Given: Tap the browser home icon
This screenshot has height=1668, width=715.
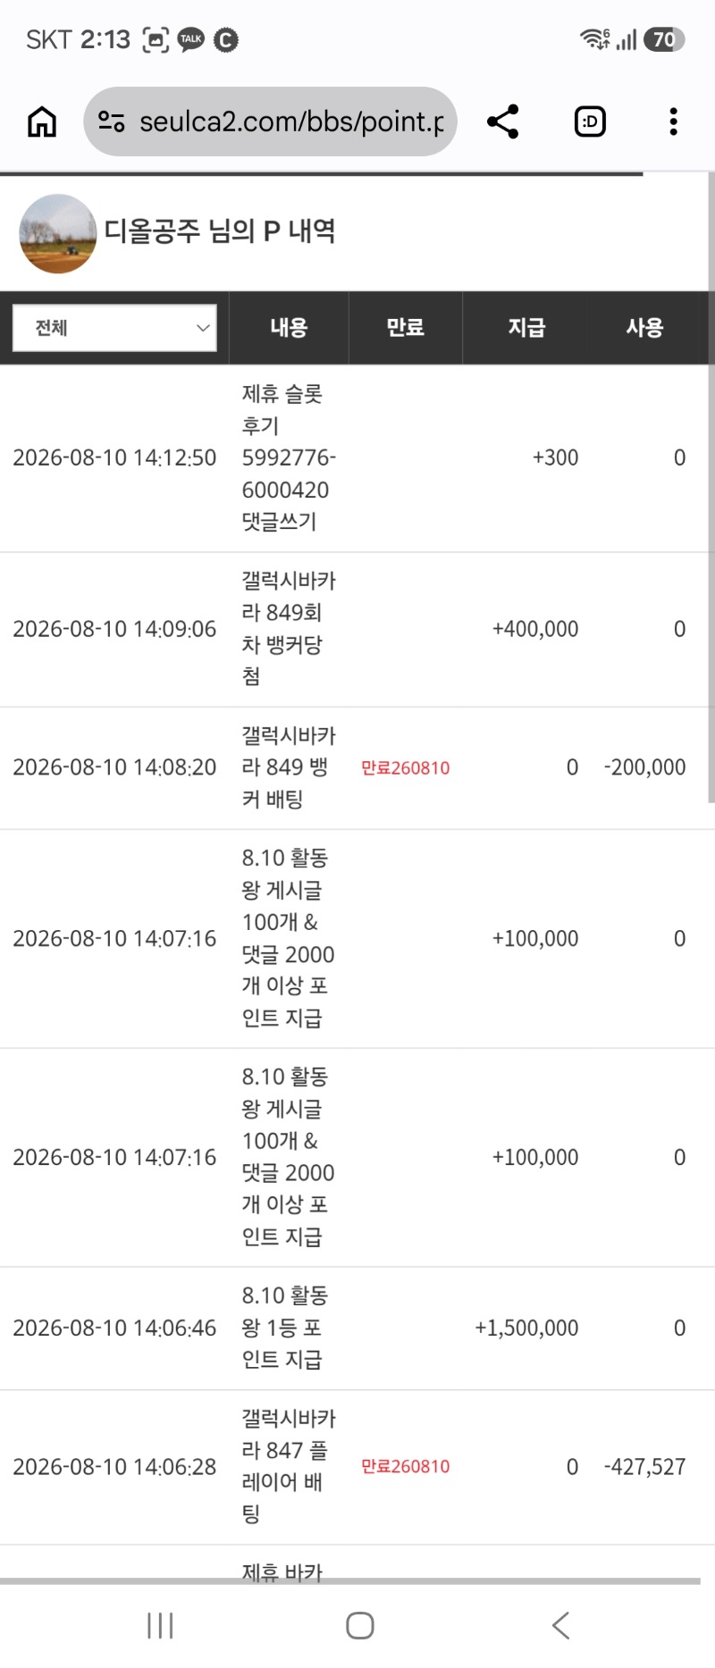Looking at the screenshot, I should pyautogui.click(x=42, y=122).
